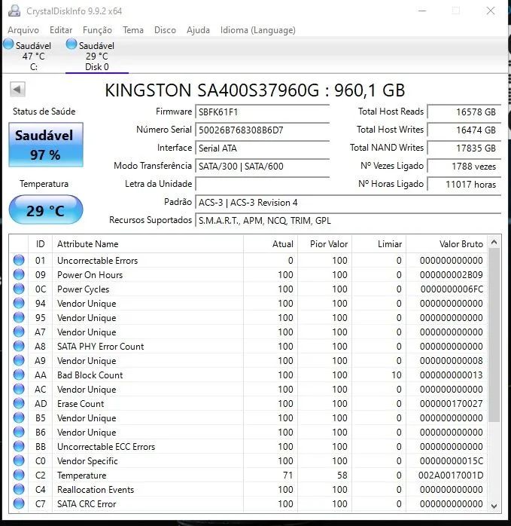The width and height of the screenshot is (511, 526).
Task: Open the Ajuda menu
Action: pyautogui.click(x=198, y=30)
